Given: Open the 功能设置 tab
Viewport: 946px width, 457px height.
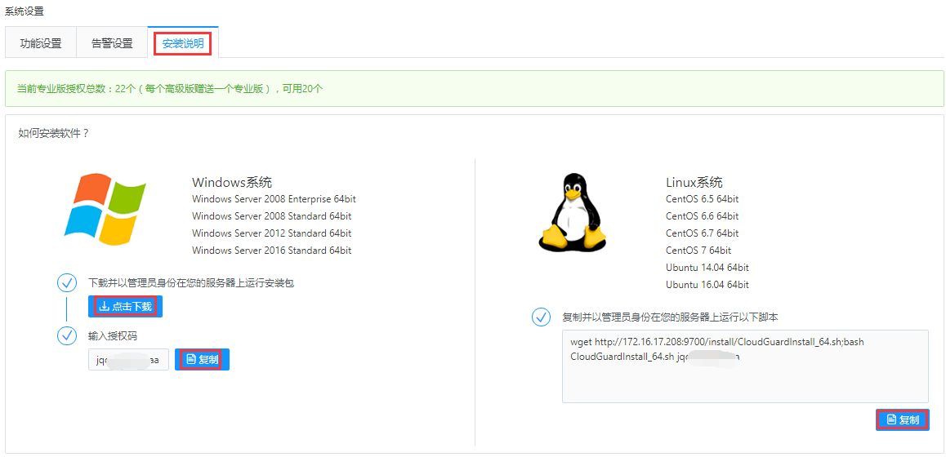Looking at the screenshot, I should 40,42.
